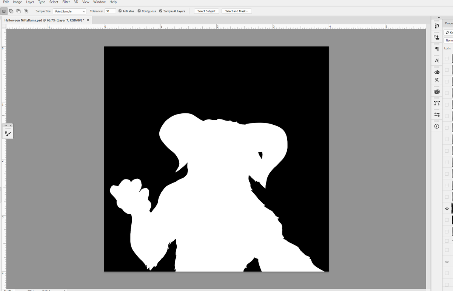
Task: Hide the layer using its eye icon
Action: [447, 208]
